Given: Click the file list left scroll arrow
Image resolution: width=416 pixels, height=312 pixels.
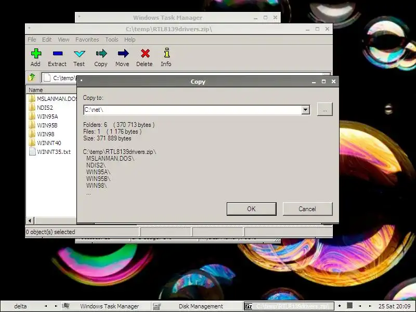Looking at the screenshot, I should click(x=30, y=220).
